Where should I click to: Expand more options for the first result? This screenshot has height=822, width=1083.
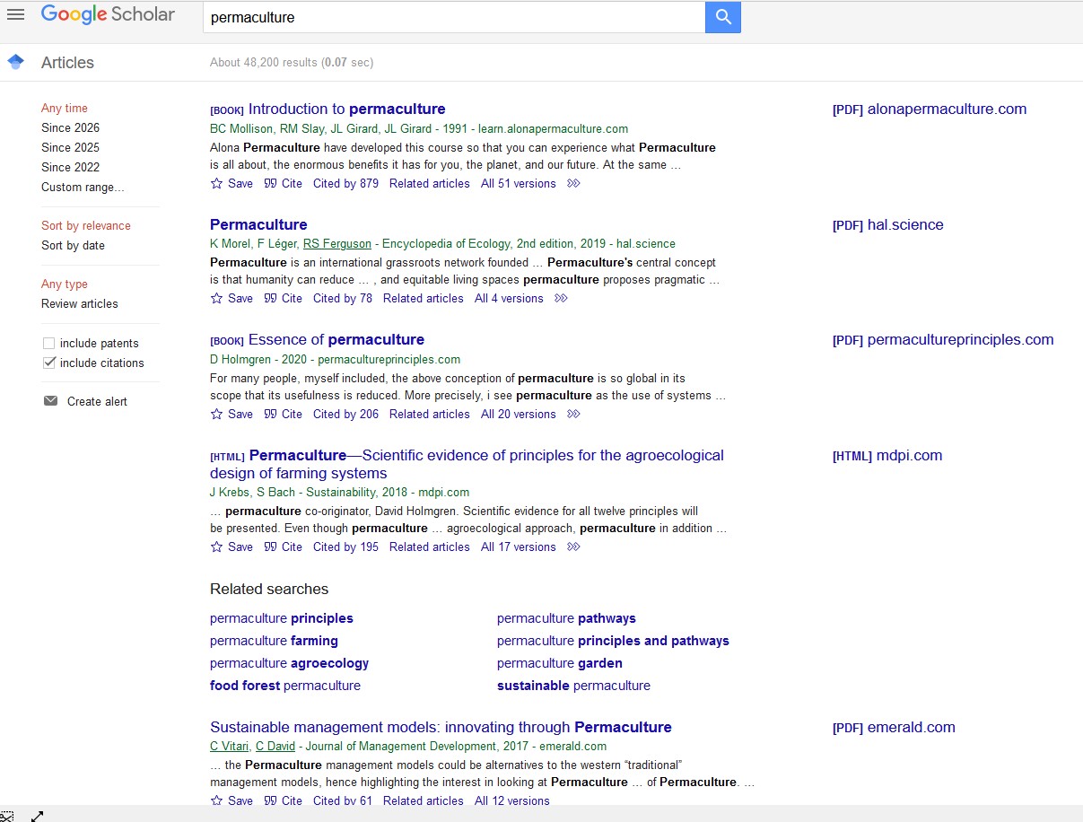coord(572,183)
